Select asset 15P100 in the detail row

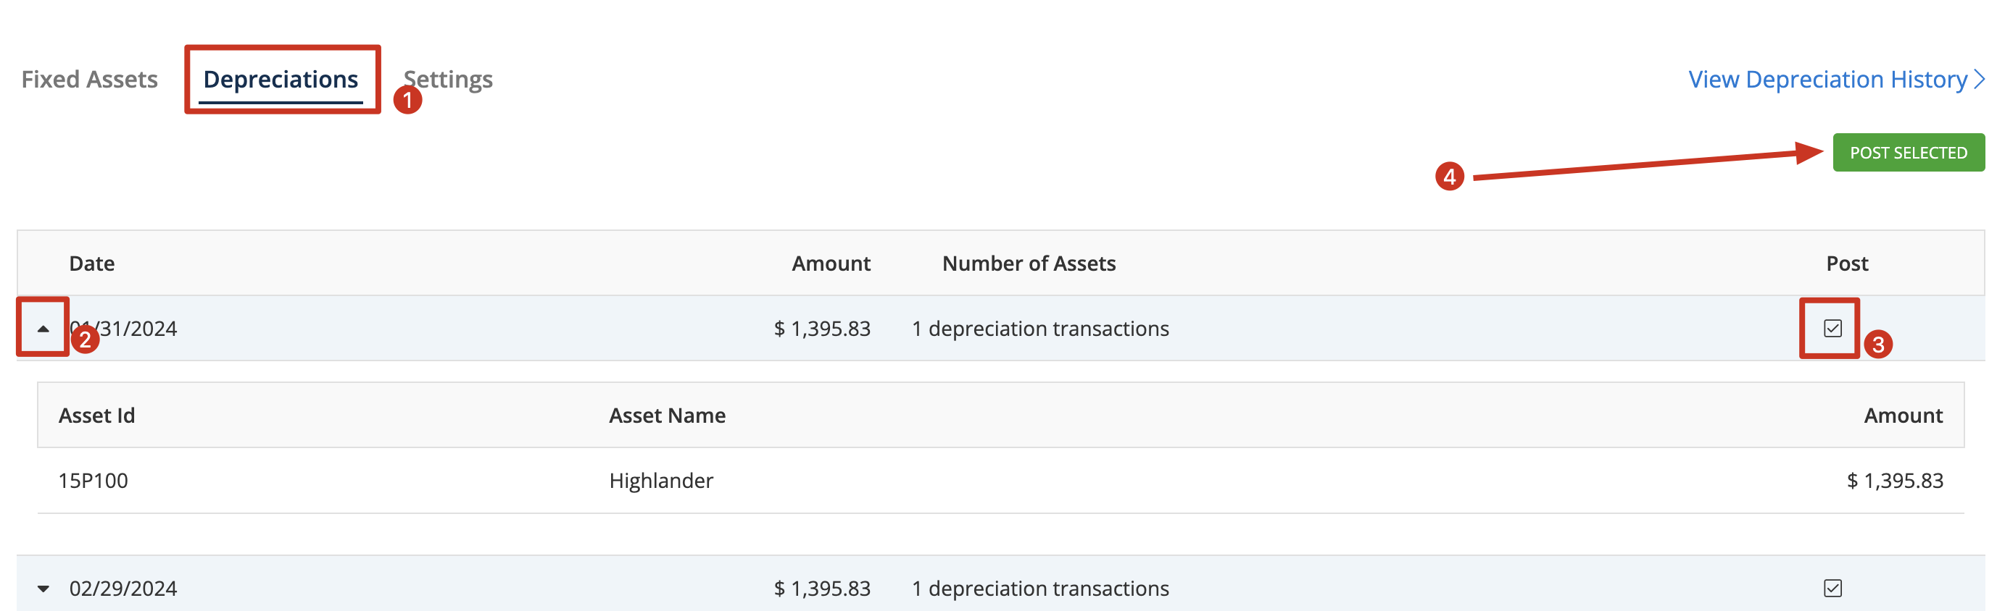[x=94, y=481]
